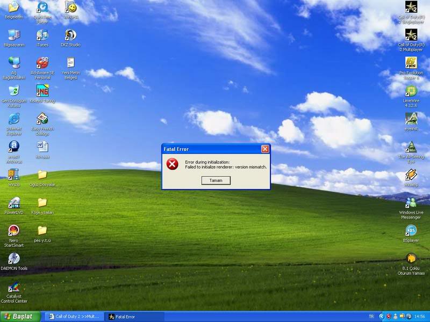Open the TR language indicator
Viewport: 430px width, 322px height.
(371, 317)
